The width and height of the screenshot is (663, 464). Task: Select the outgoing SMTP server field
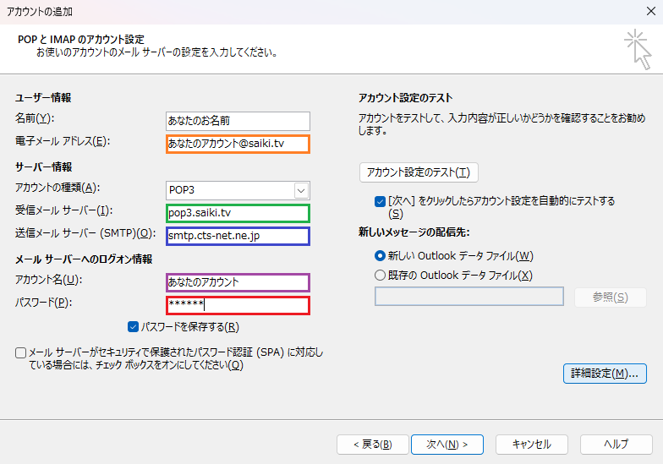(238, 236)
